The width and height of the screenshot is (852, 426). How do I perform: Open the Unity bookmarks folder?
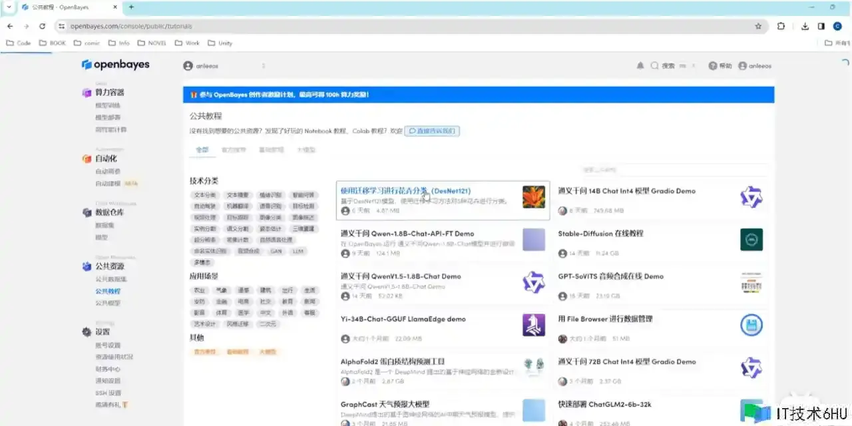(220, 43)
